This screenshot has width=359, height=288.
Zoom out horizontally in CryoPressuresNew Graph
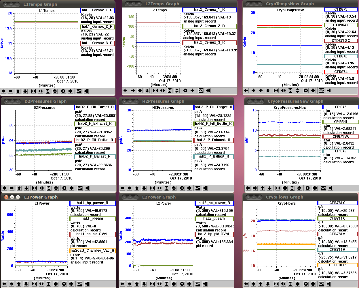coord(285,188)
